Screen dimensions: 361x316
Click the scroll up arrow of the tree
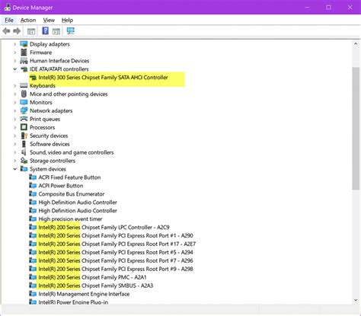point(356,44)
